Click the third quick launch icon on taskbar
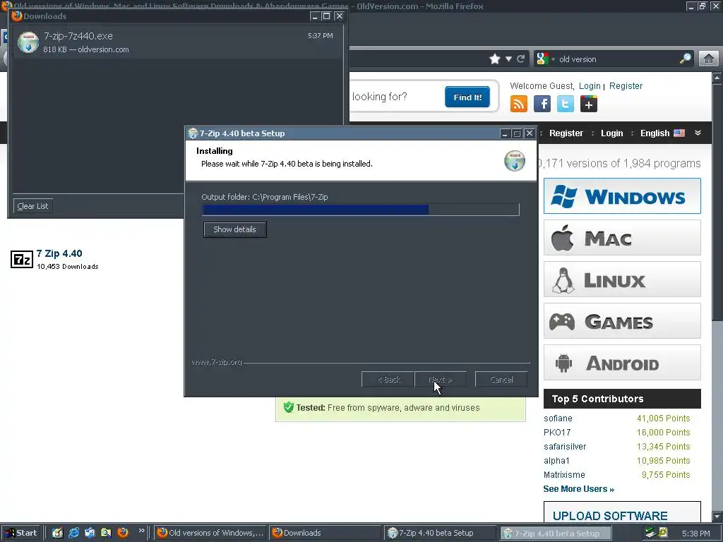This screenshot has width=723, height=542. pos(90,533)
